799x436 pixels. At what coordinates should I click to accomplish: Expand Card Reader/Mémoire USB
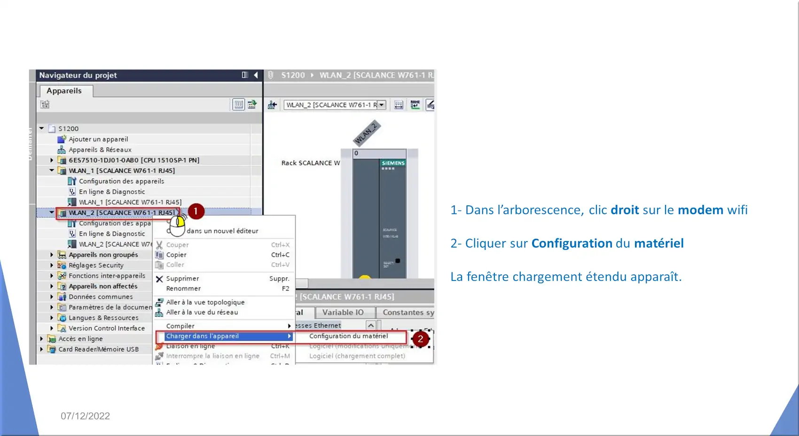(42, 349)
